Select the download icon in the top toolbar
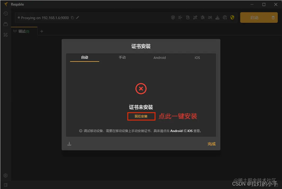This screenshot has width=282, height=189. [x=217, y=17]
